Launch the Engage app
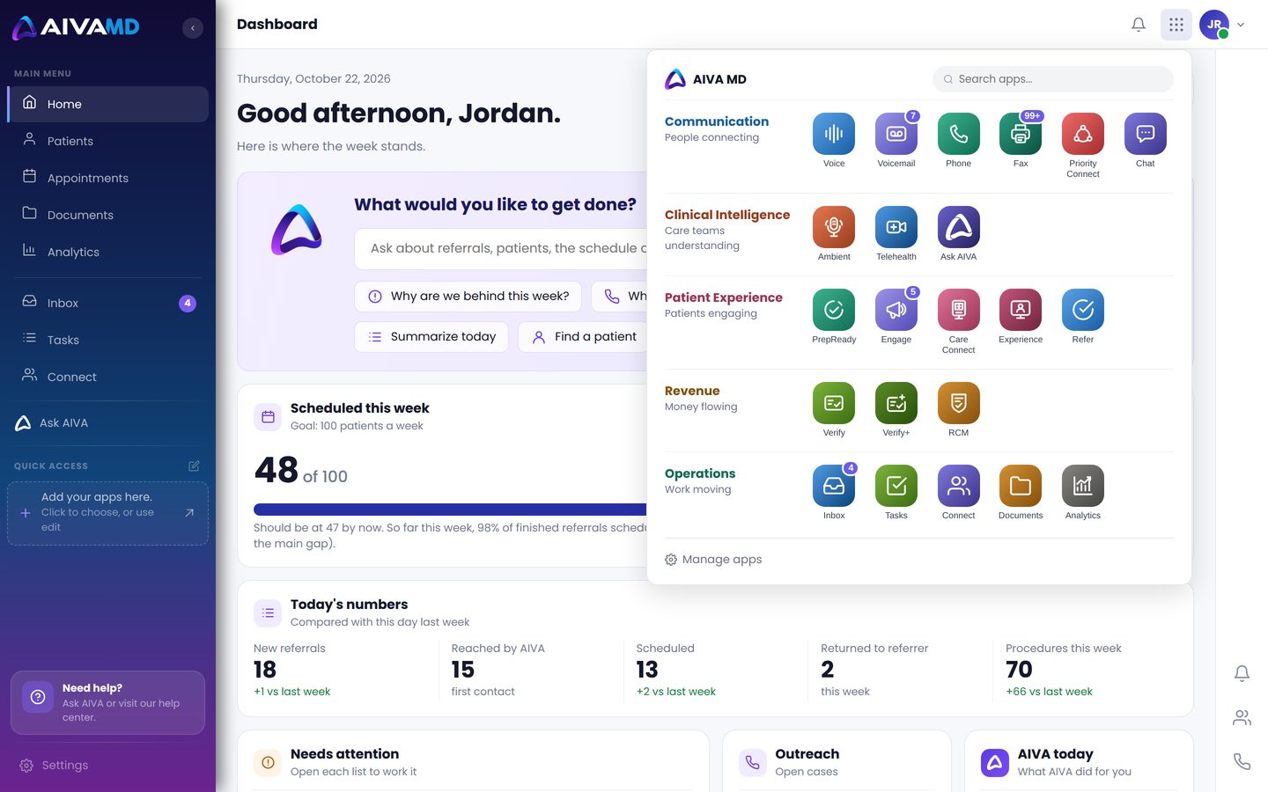This screenshot has width=1268, height=792. click(x=896, y=310)
